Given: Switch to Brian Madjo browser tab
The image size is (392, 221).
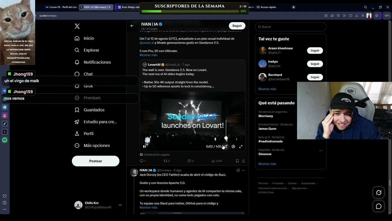Looking at the screenshot, I should click(x=128, y=7).
